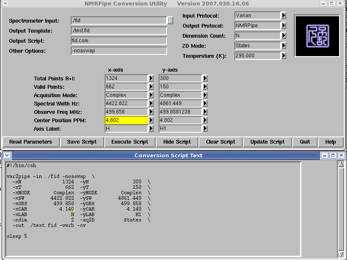
Task: Click the Temperature 295.000 field
Action: (257, 56)
